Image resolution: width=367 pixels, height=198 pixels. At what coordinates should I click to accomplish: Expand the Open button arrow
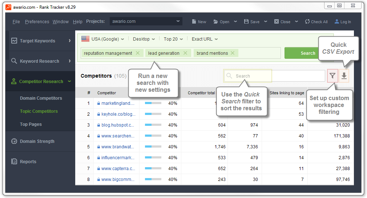click(x=235, y=21)
